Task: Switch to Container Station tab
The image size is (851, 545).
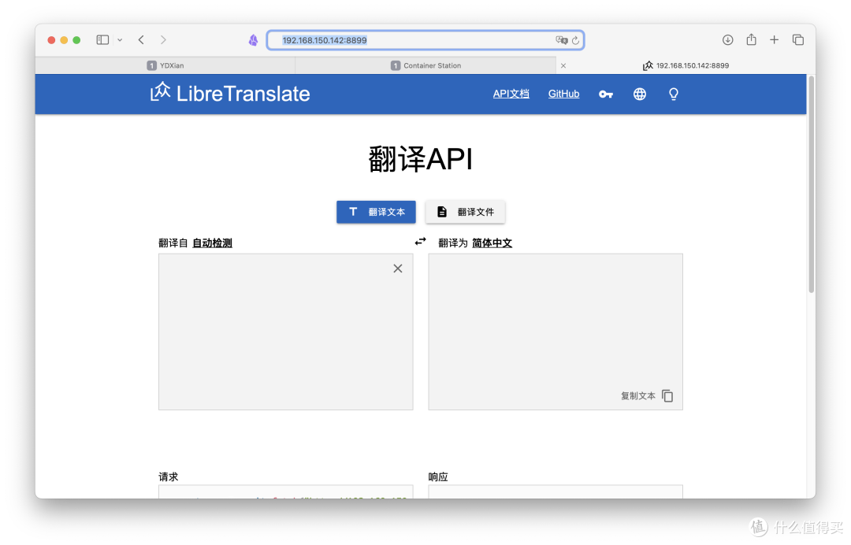Action: pos(425,65)
